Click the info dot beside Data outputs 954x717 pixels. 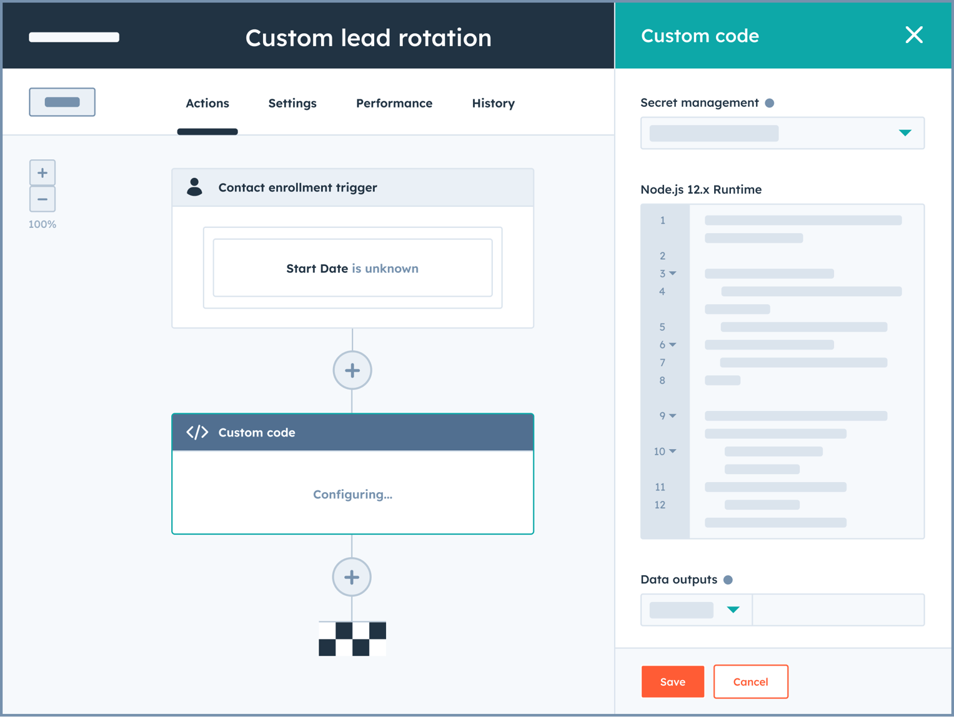click(728, 580)
